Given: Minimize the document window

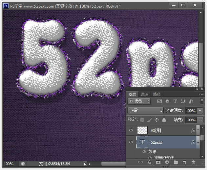Looking at the screenshot, I should [174, 5].
